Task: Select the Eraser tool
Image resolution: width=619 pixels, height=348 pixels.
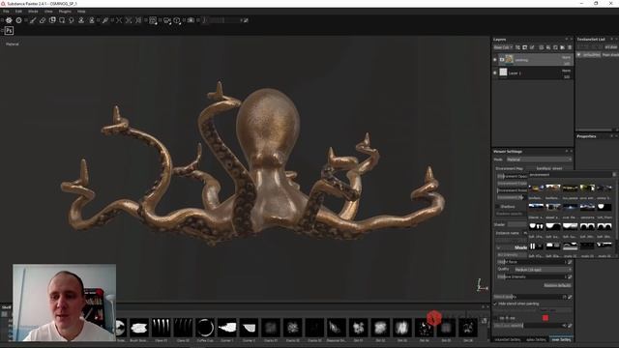Action: pyautogui.click(x=43, y=20)
